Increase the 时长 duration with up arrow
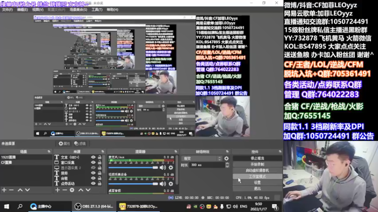The width and height of the screenshot is (378, 212). tap(227, 163)
